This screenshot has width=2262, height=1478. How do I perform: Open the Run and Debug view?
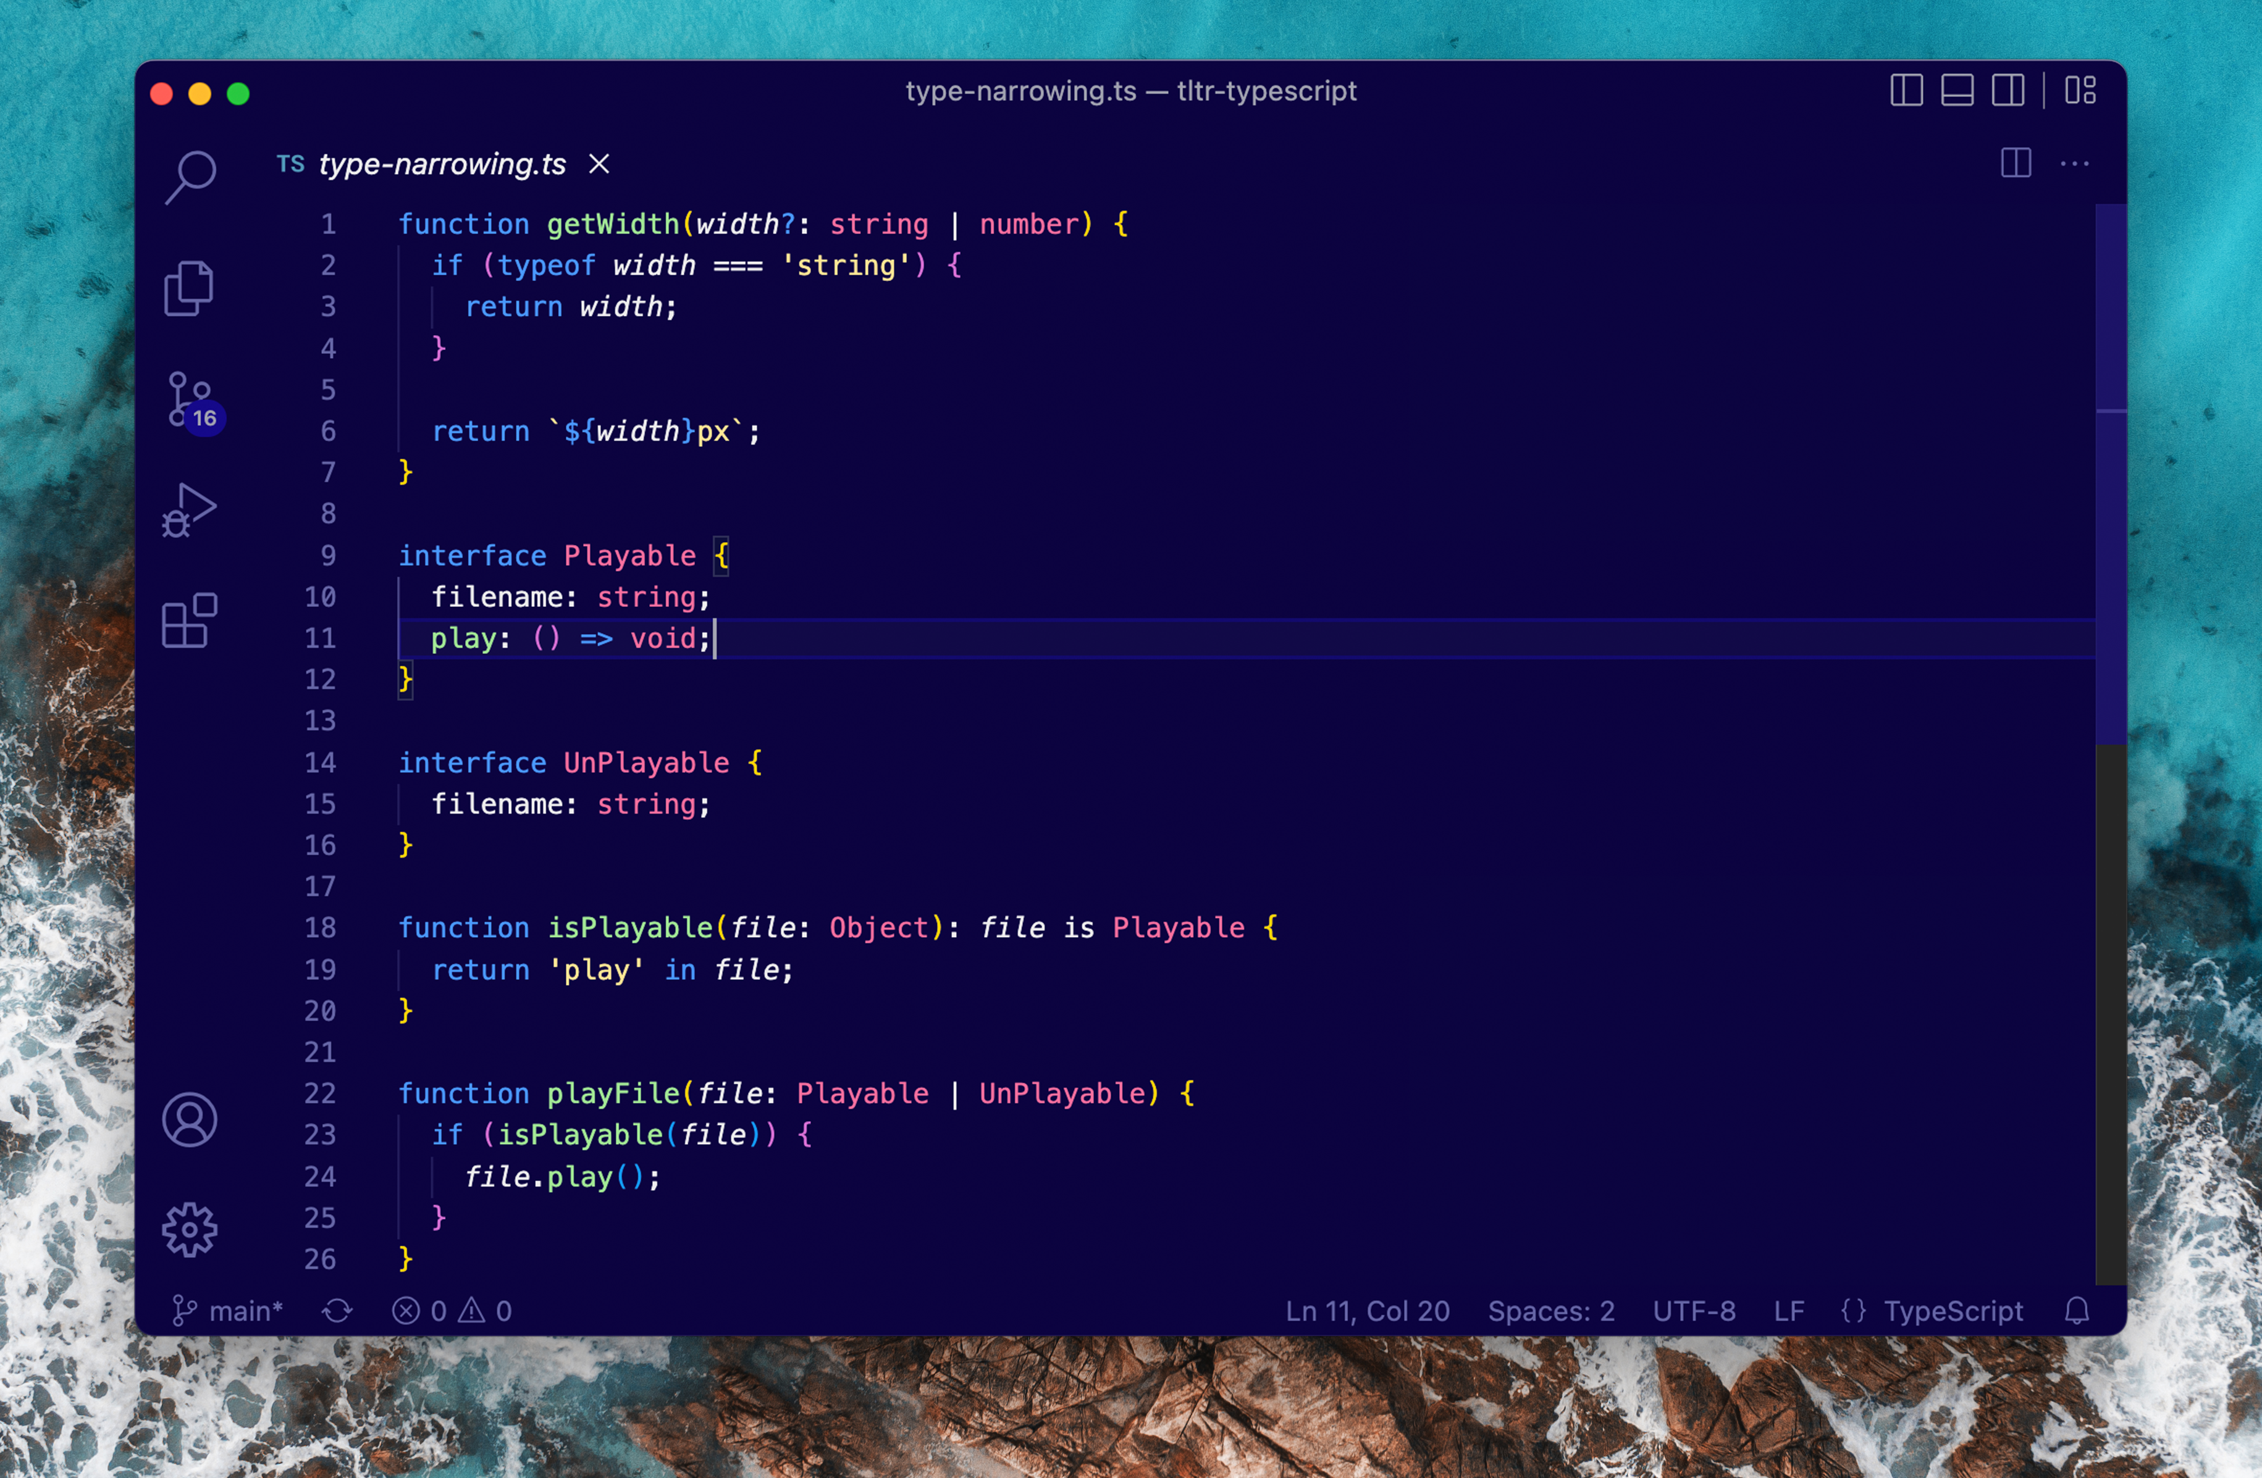tap(189, 511)
